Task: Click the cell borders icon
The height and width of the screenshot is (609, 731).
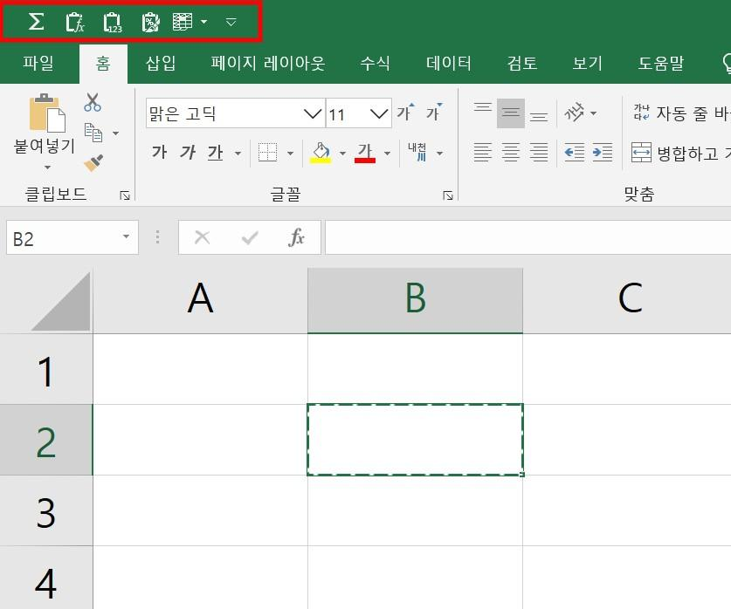Action: tap(267, 152)
